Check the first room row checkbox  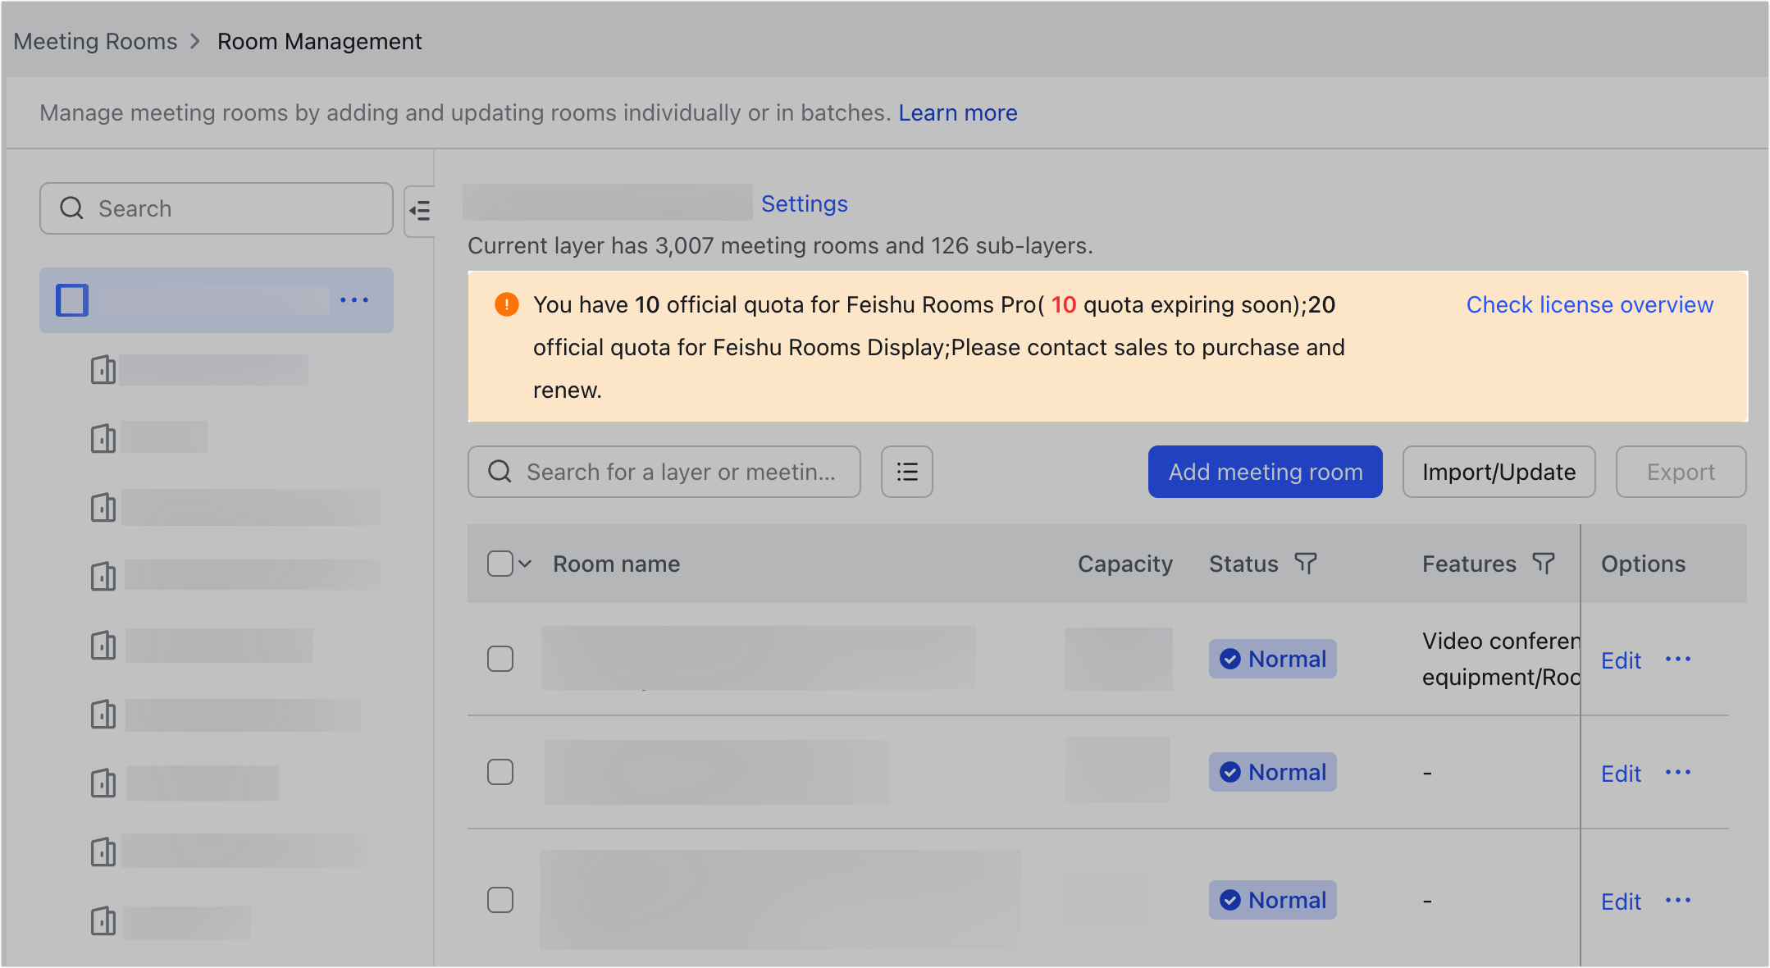(500, 658)
